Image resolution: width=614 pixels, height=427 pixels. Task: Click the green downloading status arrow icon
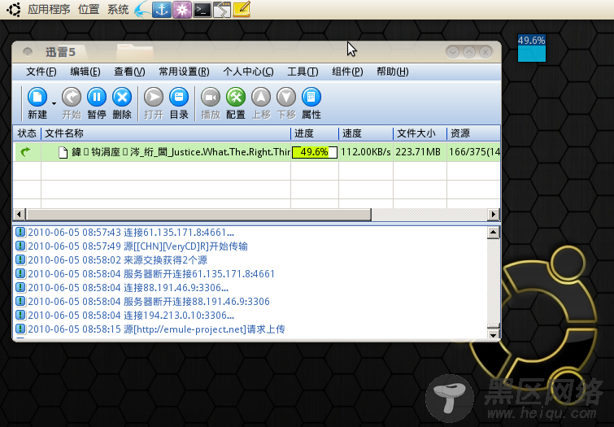point(26,151)
